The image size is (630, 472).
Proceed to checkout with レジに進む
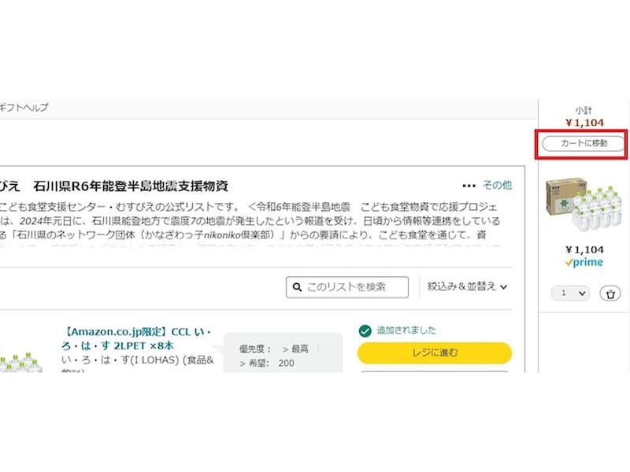434,353
